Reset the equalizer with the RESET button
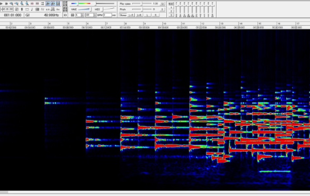 pos(171,4)
